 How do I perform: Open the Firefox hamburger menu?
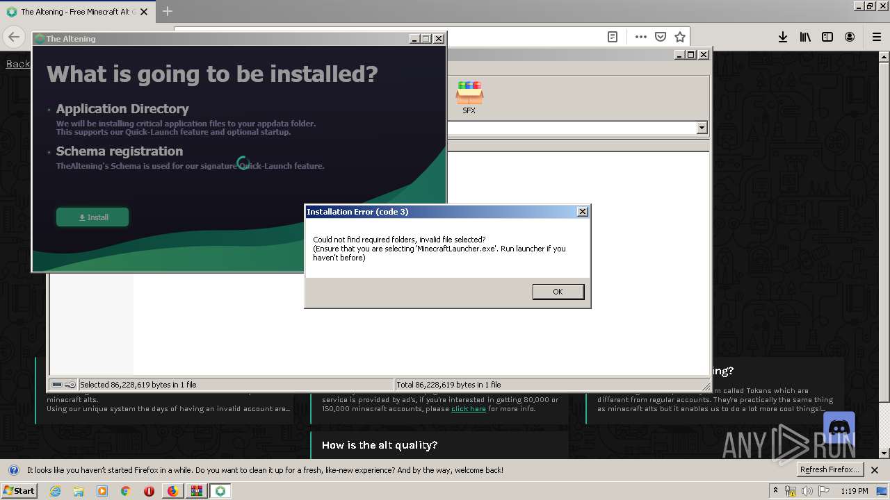click(877, 37)
